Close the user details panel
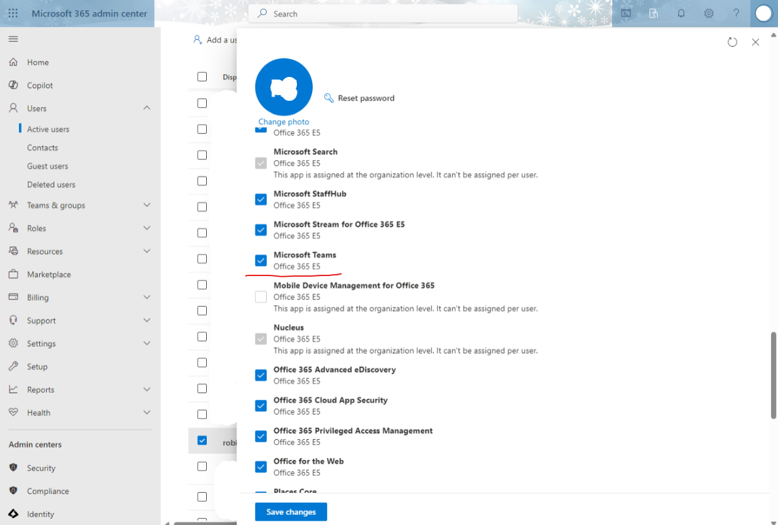Image resolution: width=778 pixels, height=525 pixels. point(755,42)
